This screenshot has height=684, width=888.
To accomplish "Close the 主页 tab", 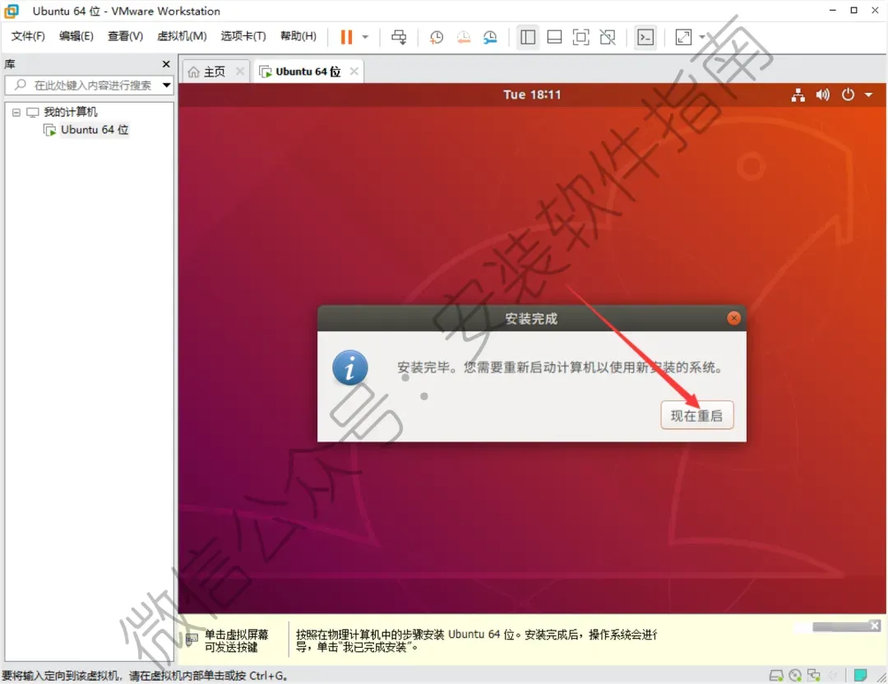I will (x=240, y=72).
